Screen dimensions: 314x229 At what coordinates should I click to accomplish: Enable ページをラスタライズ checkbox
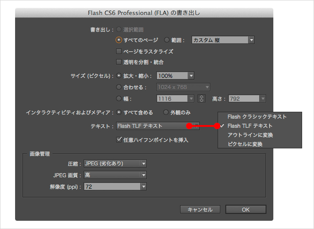point(119,51)
